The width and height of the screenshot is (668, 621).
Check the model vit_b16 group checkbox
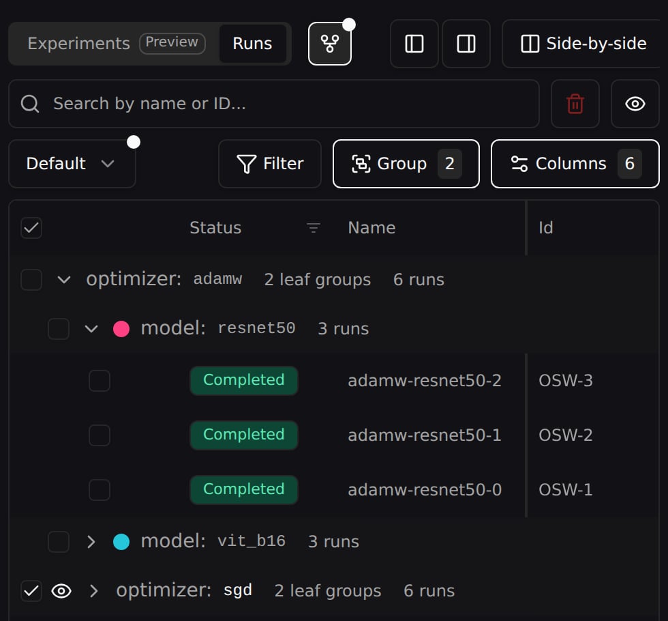click(x=59, y=542)
